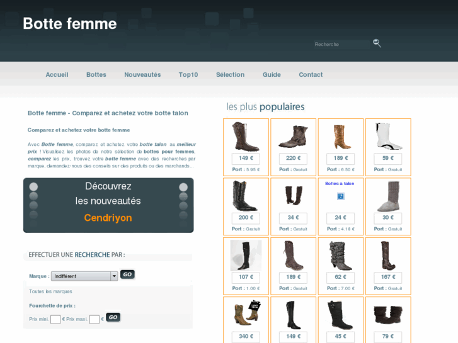Go to the Contact menu item
The width and height of the screenshot is (458, 343).
(311, 75)
